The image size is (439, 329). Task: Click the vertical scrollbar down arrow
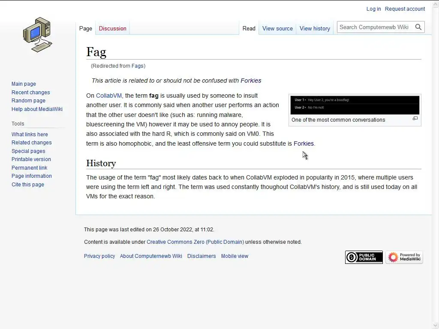pos(436,325)
